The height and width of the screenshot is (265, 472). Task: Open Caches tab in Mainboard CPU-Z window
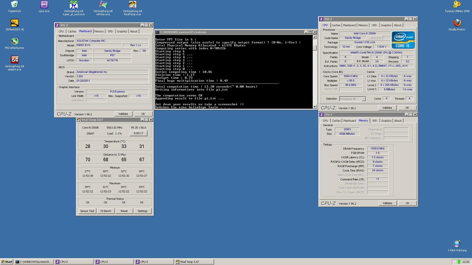72,31
